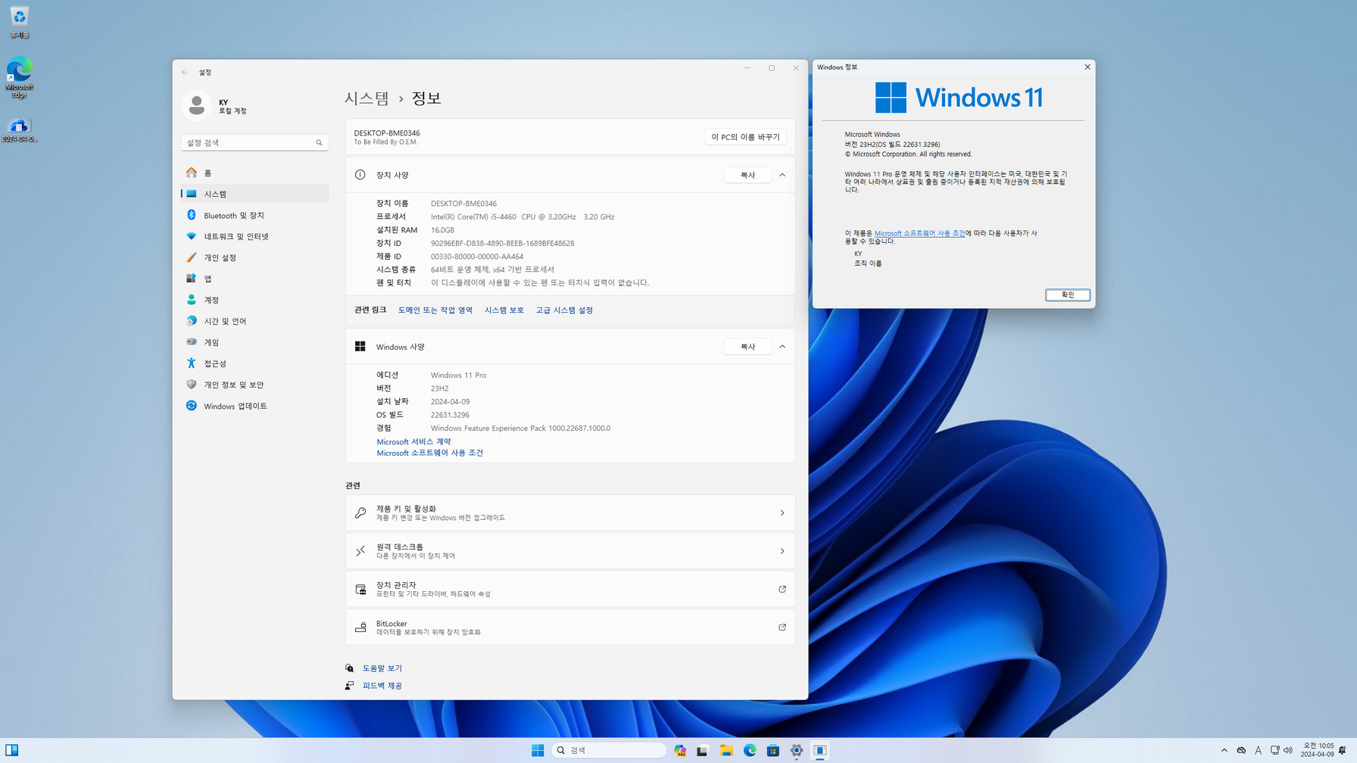
Task: Open Task View on the taskbar
Action: pos(703,750)
